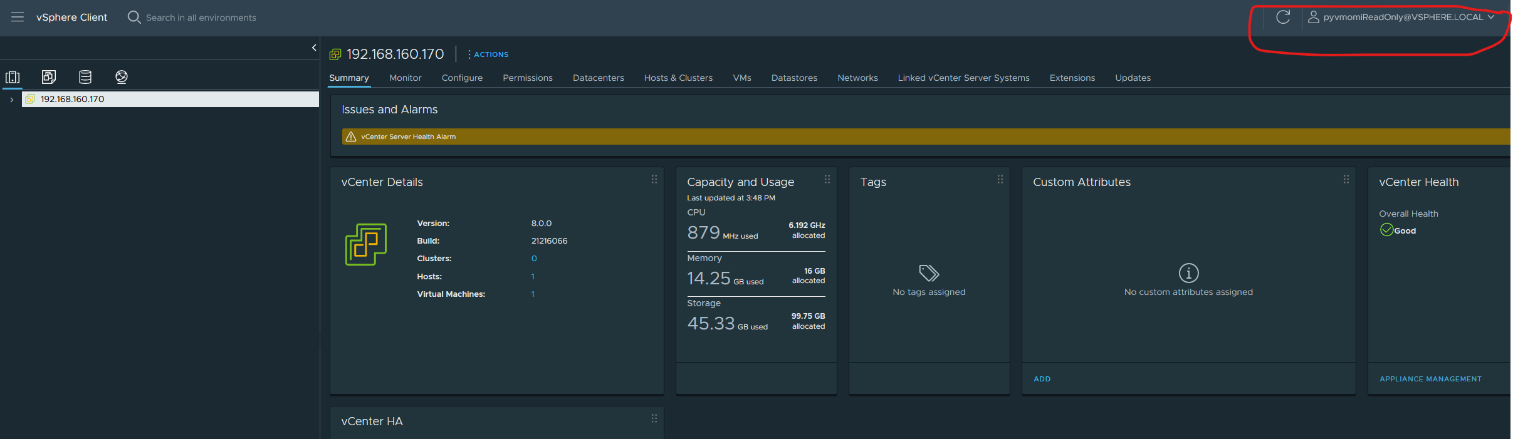Switch to the Permissions tab
The height and width of the screenshot is (439, 1513).
pos(528,78)
